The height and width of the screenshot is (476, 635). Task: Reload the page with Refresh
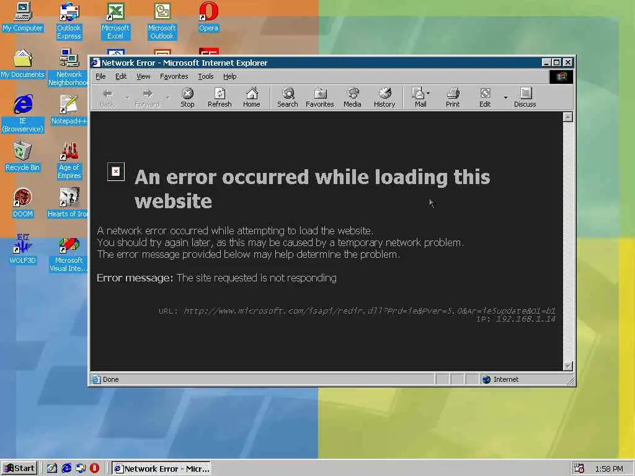point(220,98)
